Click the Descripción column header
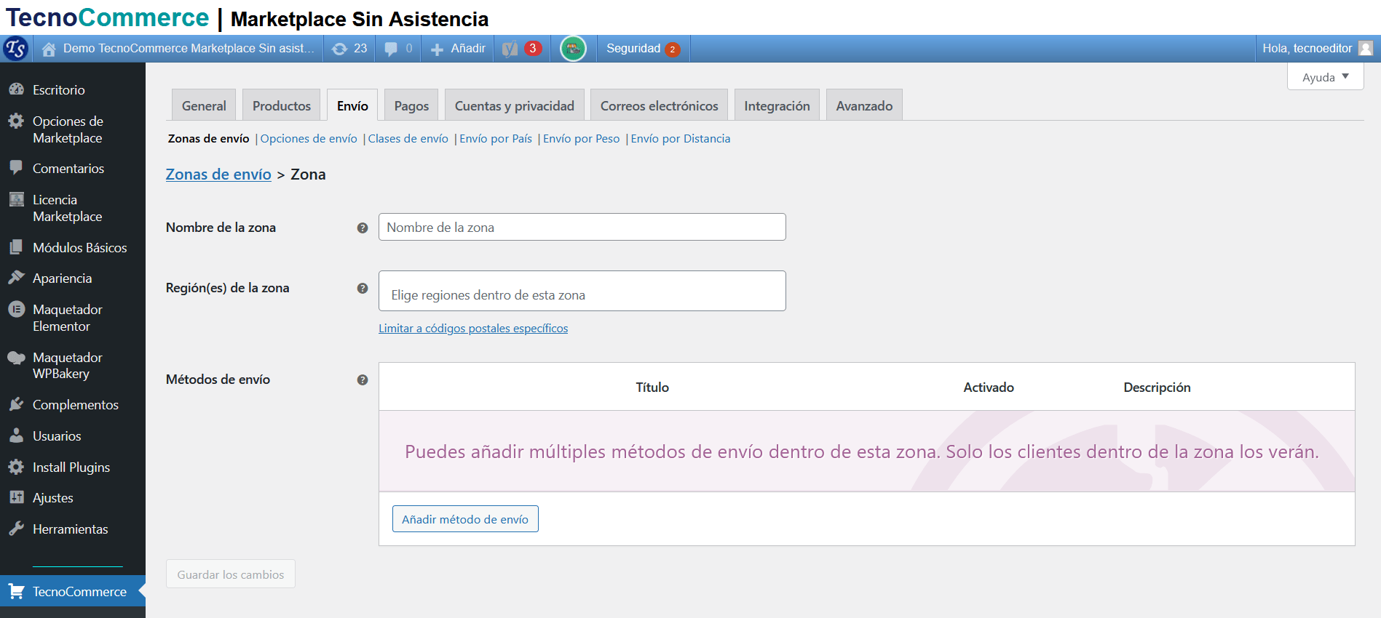The height and width of the screenshot is (618, 1381). (x=1157, y=388)
